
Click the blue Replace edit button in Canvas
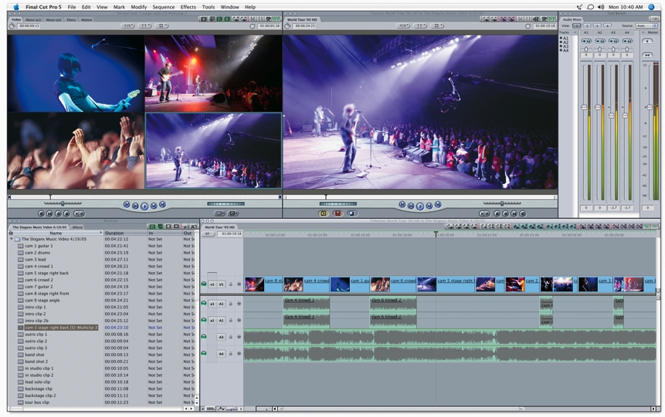(352, 214)
